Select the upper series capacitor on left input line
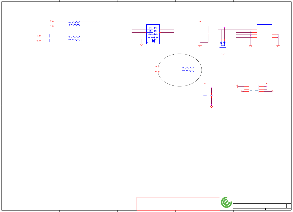Screen dimensions: 293x212 click(49, 36)
